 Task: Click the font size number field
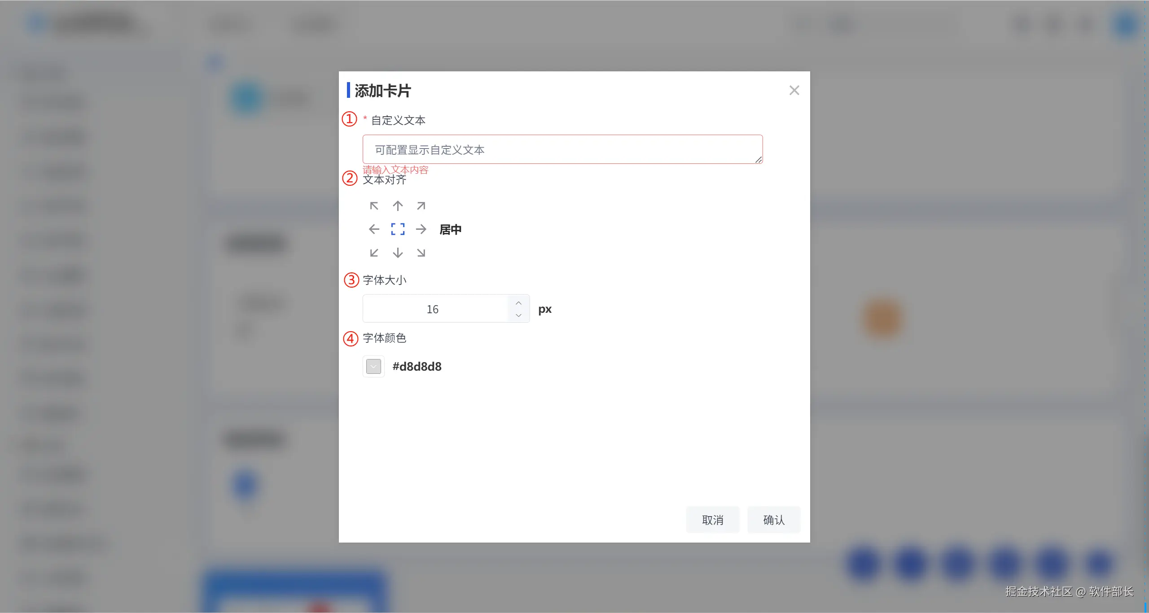pyautogui.click(x=433, y=309)
